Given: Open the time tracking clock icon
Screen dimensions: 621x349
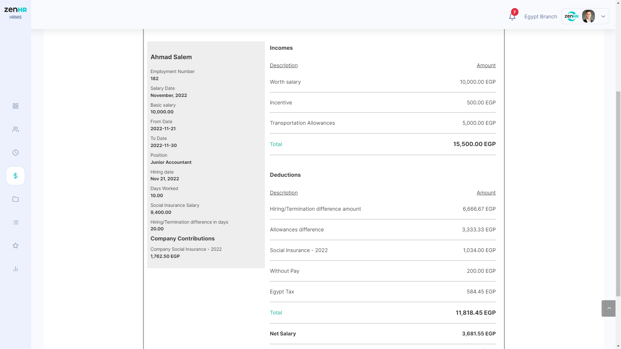Looking at the screenshot, I should point(16,153).
